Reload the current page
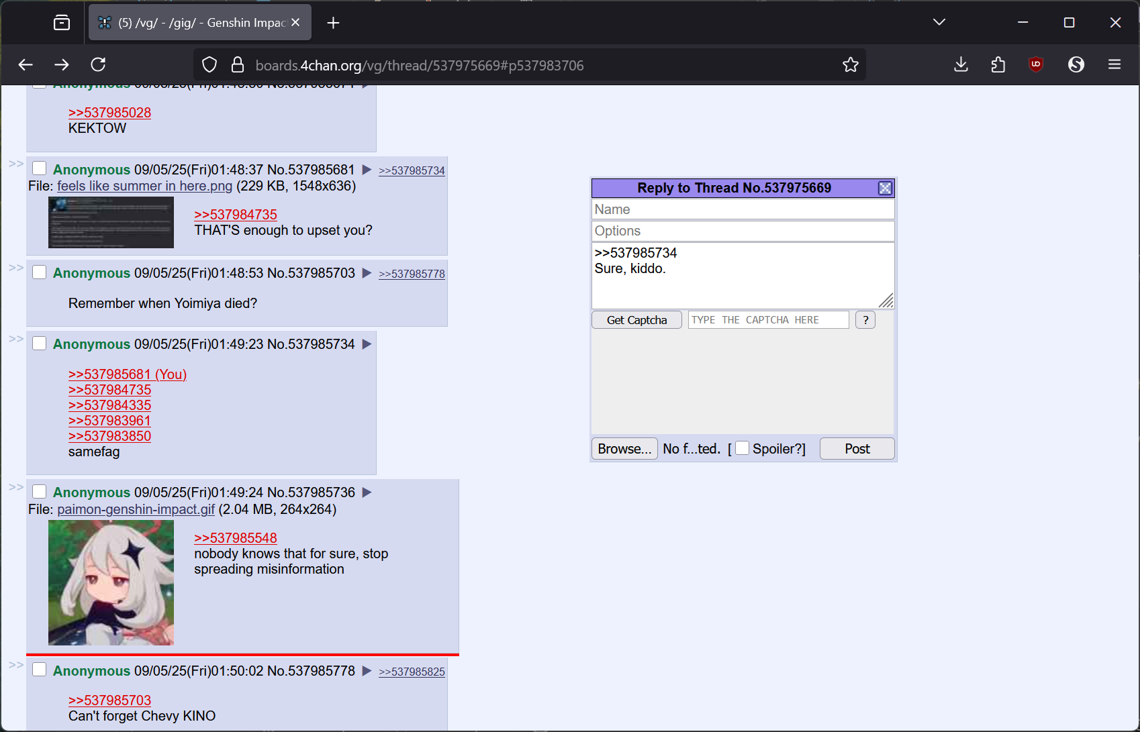This screenshot has width=1140, height=732. (x=98, y=64)
